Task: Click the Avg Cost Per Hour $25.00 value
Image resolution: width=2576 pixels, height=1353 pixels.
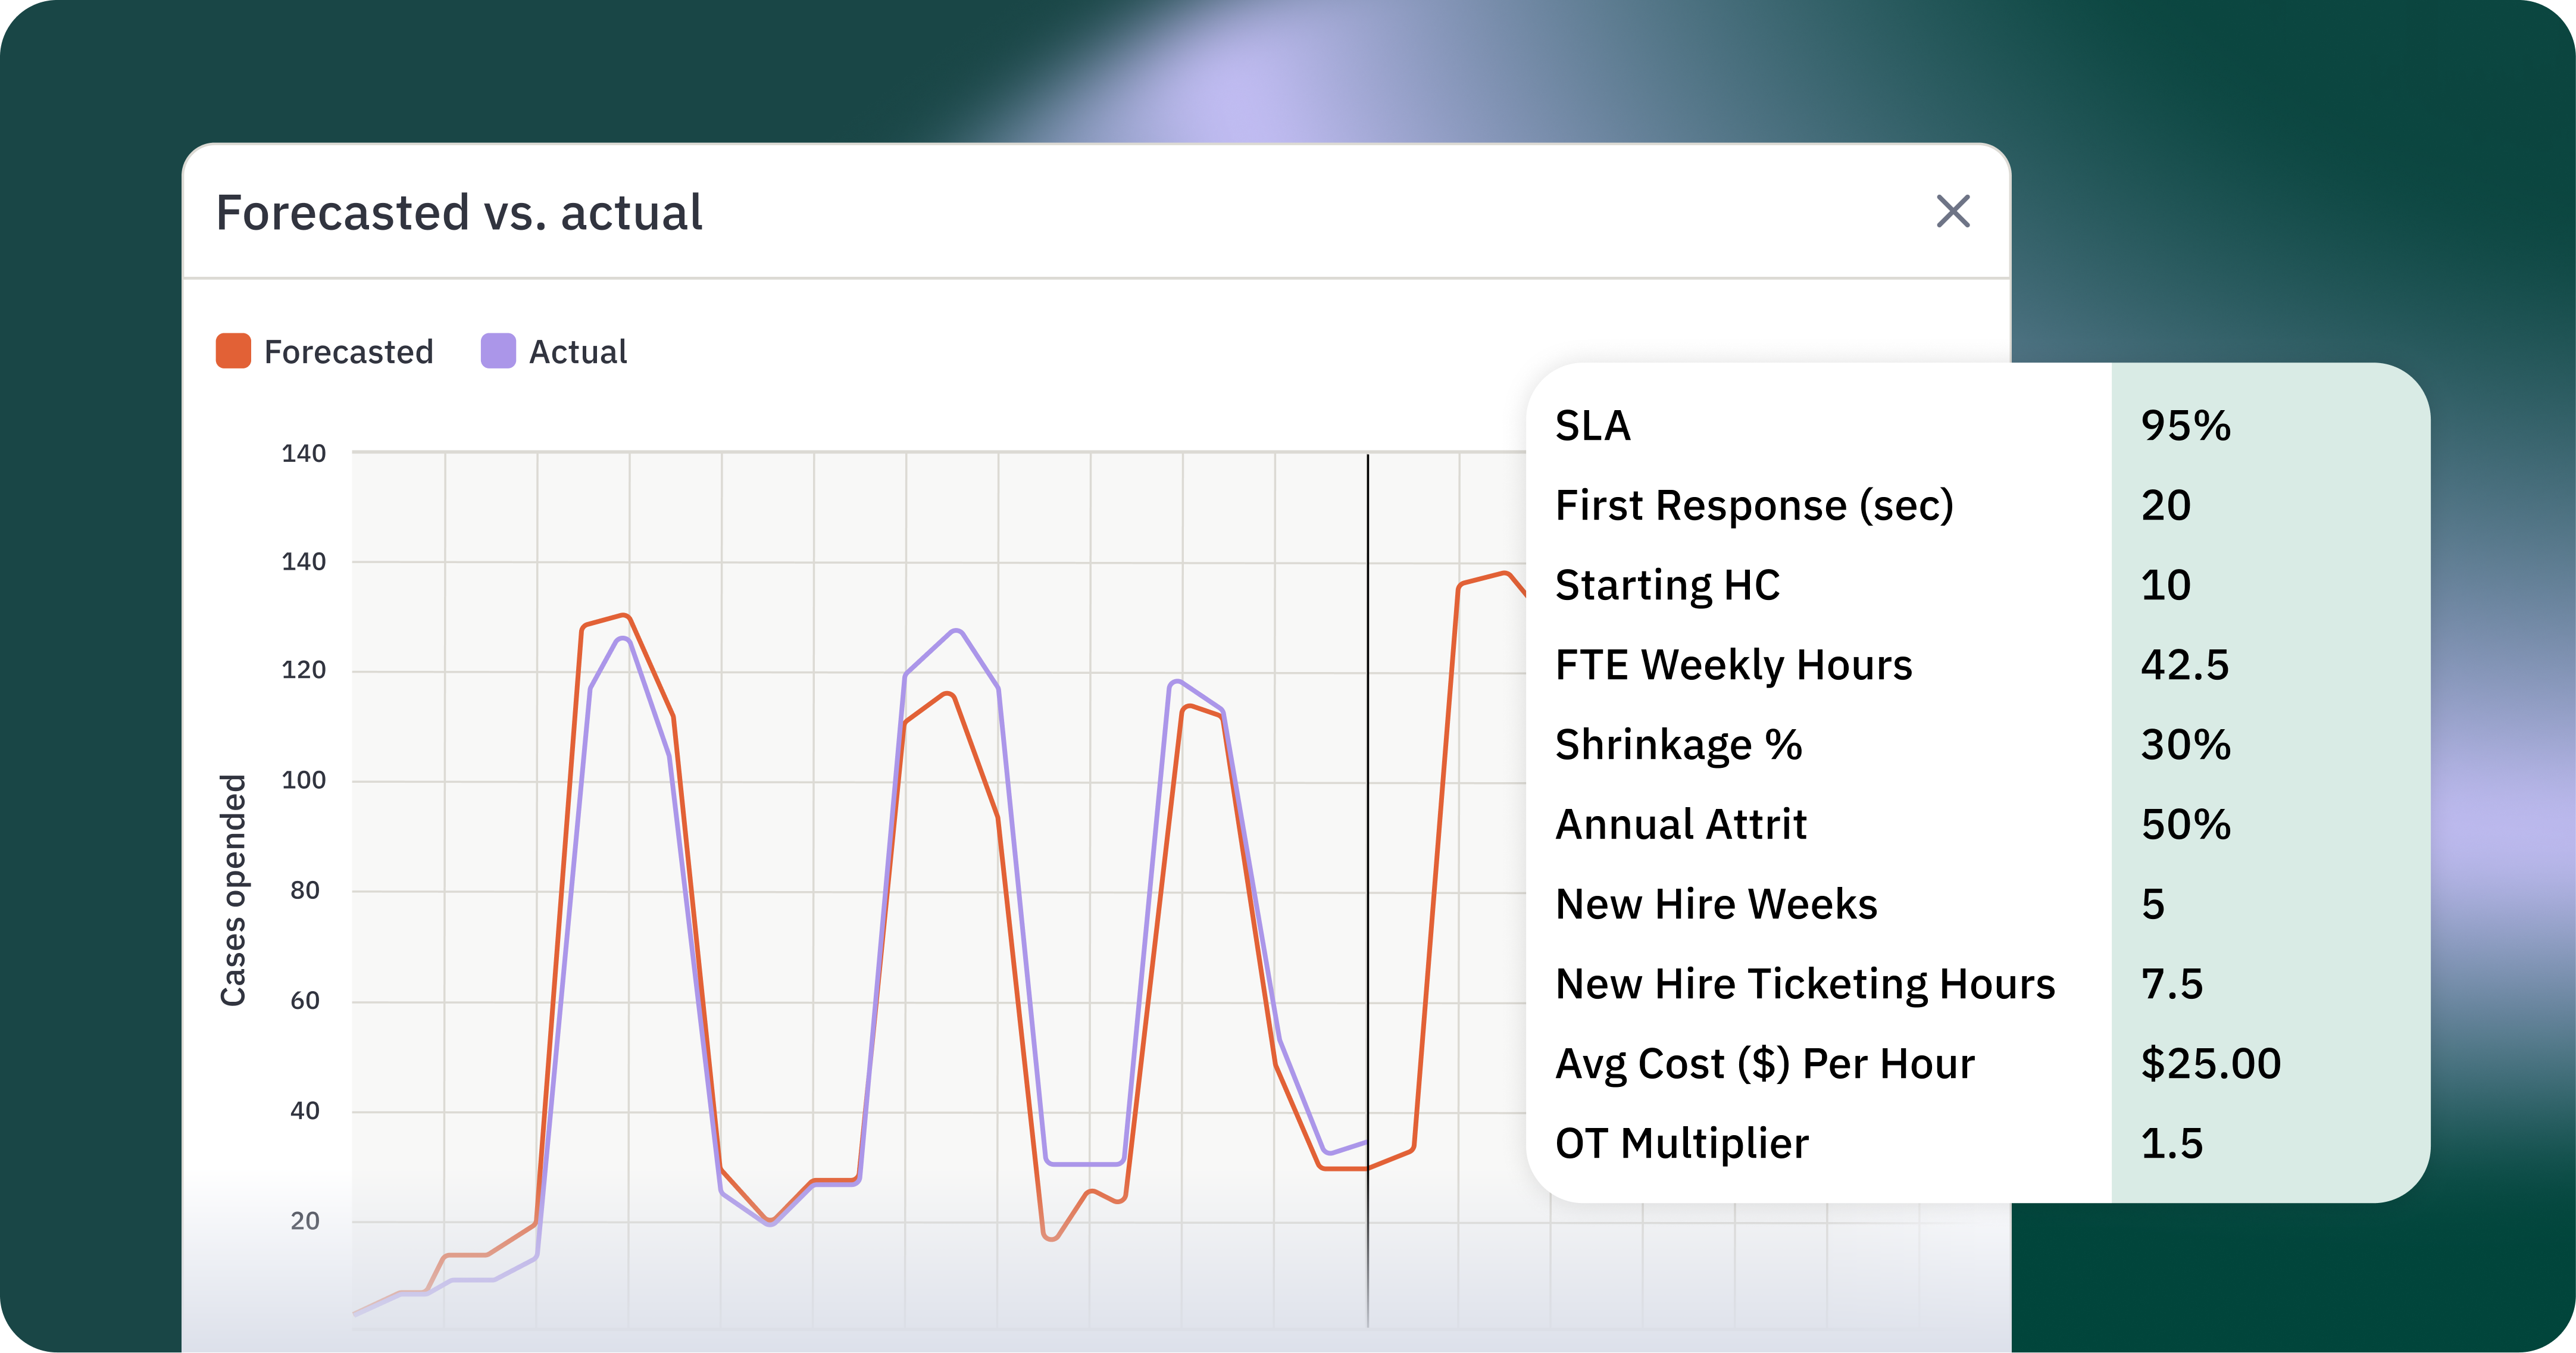Action: tap(2210, 1063)
